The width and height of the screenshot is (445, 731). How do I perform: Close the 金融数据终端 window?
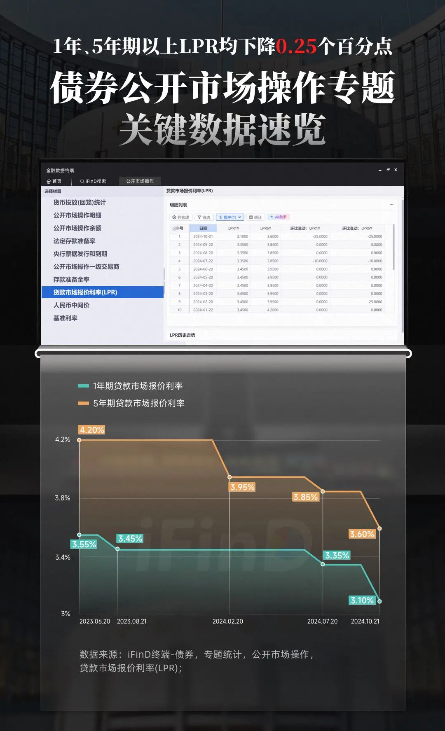[x=396, y=170]
